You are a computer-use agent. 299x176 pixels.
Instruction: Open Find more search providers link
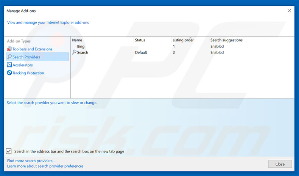[31, 161]
